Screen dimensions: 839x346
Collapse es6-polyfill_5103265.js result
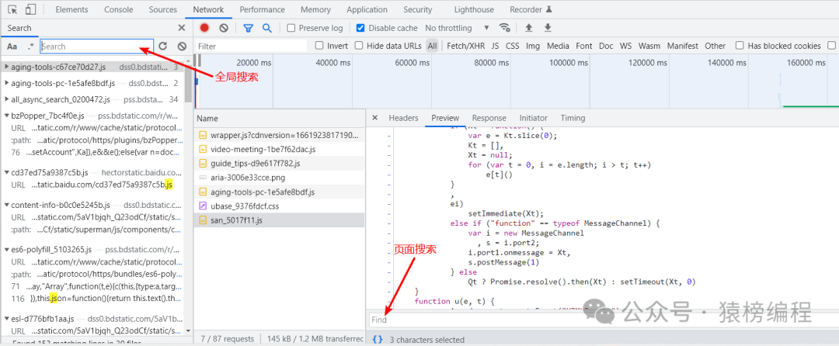click(x=6, y=249)
